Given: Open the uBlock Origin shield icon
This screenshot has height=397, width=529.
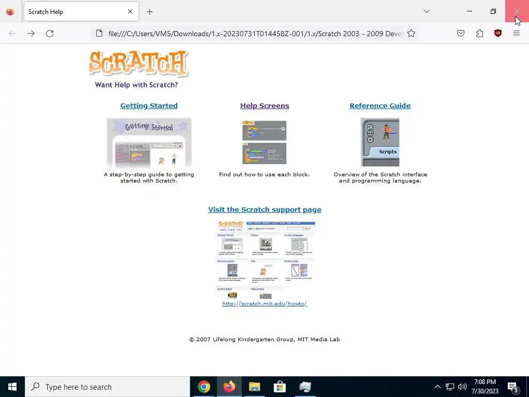Looking at the screenshot, I should click(x=498, y=33).
